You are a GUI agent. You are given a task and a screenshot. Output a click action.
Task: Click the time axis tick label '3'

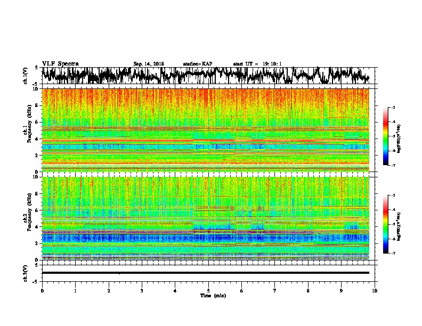pyautogui.click(x=142, y=291)
